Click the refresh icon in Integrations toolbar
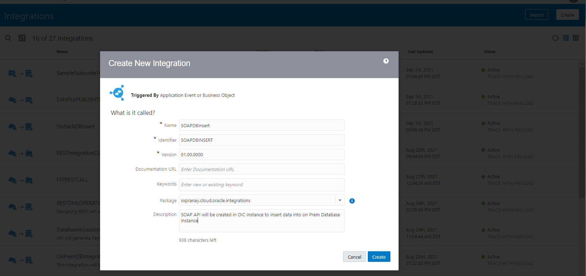The image size is (586, 276). [x=556, y=38]
